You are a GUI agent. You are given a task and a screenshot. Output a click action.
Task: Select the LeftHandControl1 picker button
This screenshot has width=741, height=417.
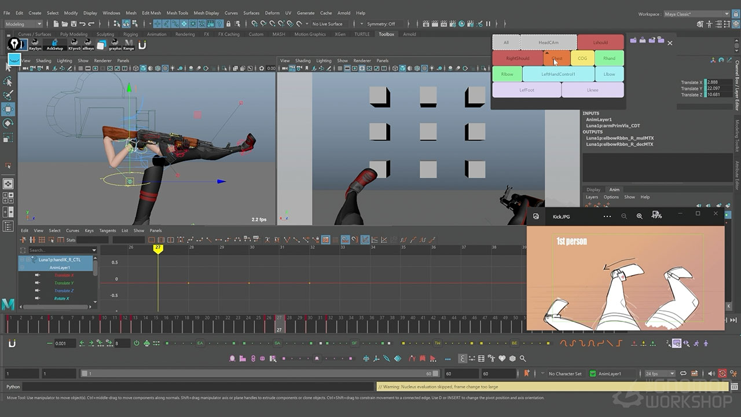[558, 74]
